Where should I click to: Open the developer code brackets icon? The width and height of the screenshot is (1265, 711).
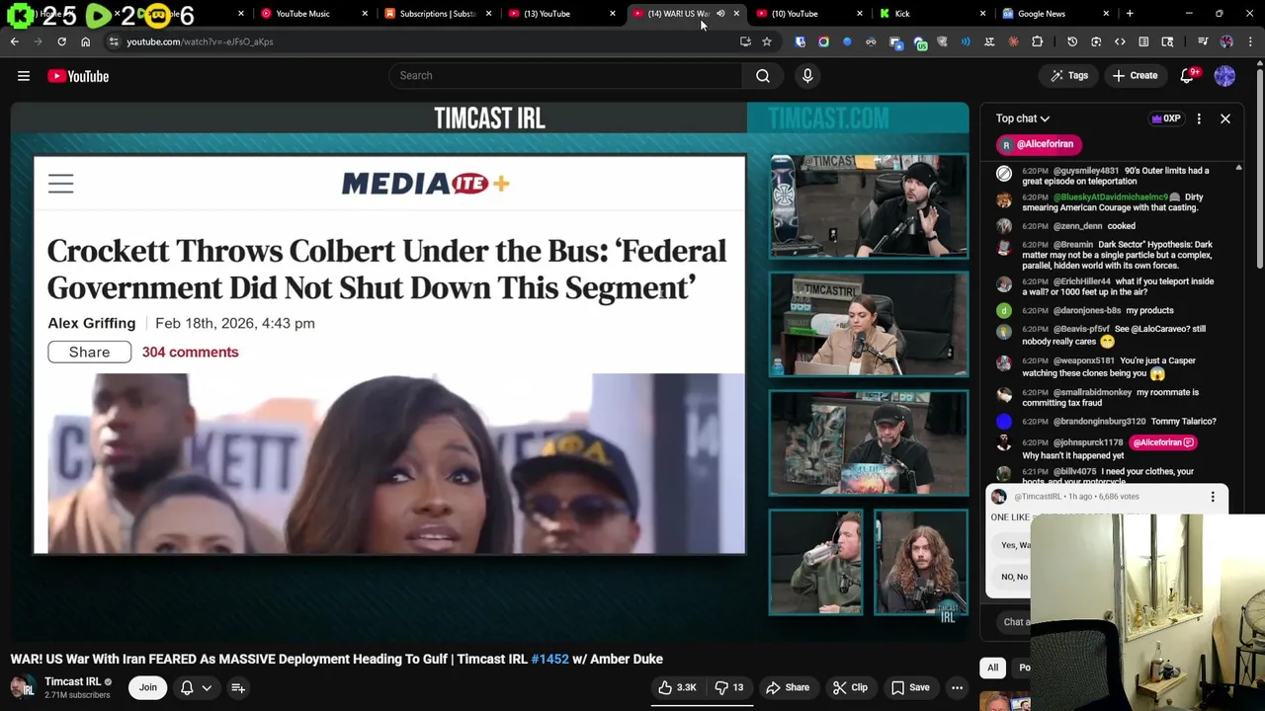point(1120,41)
